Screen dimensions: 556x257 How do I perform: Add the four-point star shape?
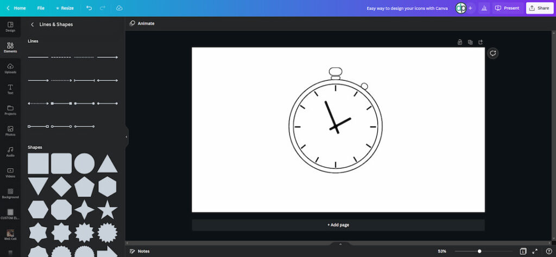(84, 210)
